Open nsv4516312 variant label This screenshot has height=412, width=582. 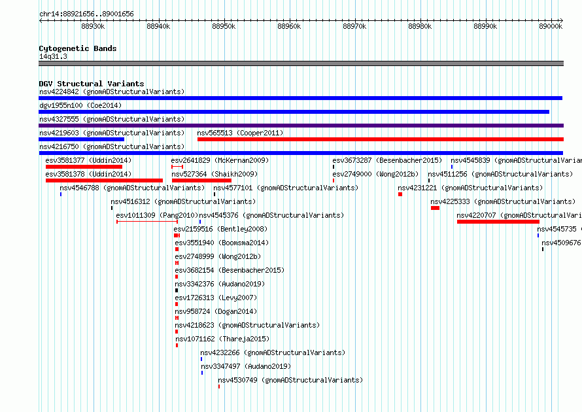click(183, 201)
